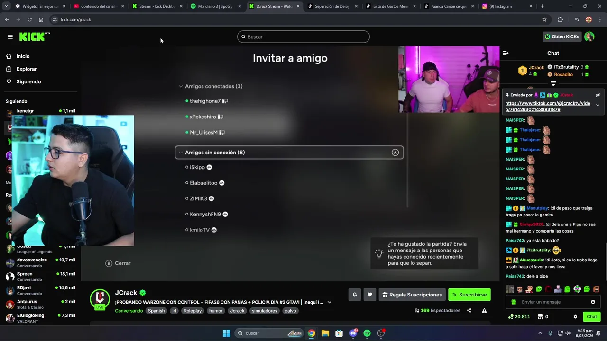Open browser extensions puzzle icon
The height and width of the screenshot is (341, 607).
pyautogui.click(x=561, y=19)
